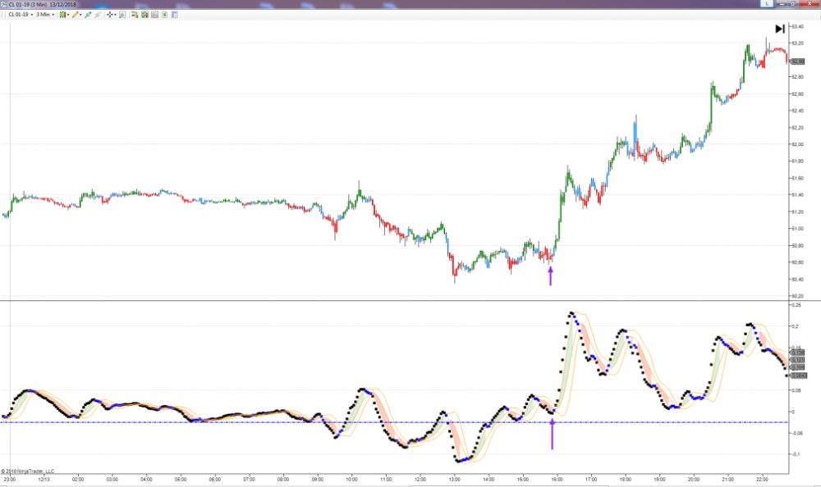The width and height of the screenshot is (821, 487).
Task: Click the 0.136 indicator value marker
Action: point(797,353)
